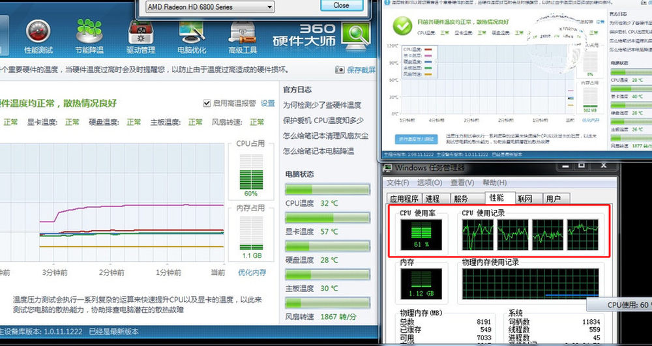Click blue temperature stress test button in small window
Image resolution: width=652 pixels, height=346 pixels.
click(x=417, y=138)
